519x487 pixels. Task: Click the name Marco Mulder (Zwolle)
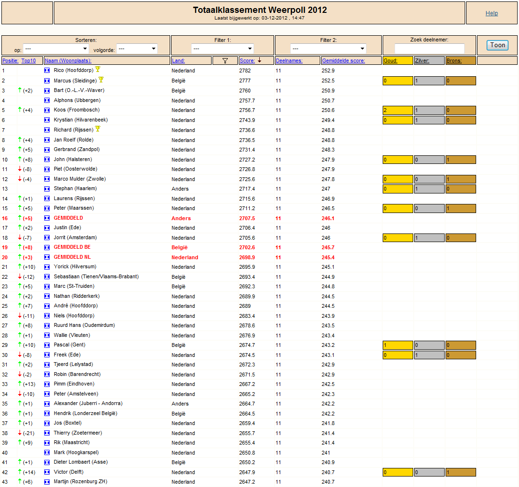[x=80, y=179]
